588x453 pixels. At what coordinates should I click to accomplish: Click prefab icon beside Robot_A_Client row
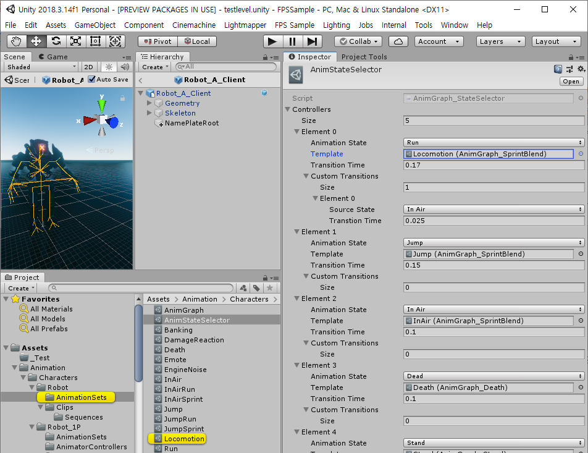pos(264,93)
